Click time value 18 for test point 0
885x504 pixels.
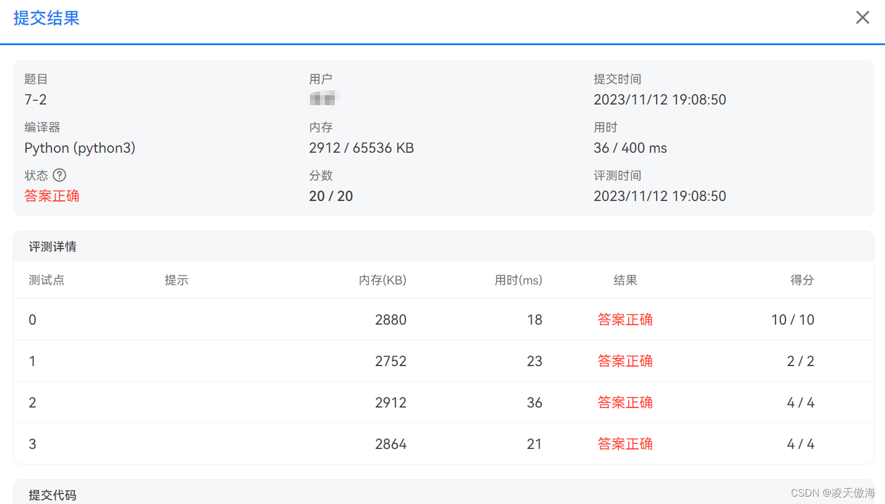(535, 320)
